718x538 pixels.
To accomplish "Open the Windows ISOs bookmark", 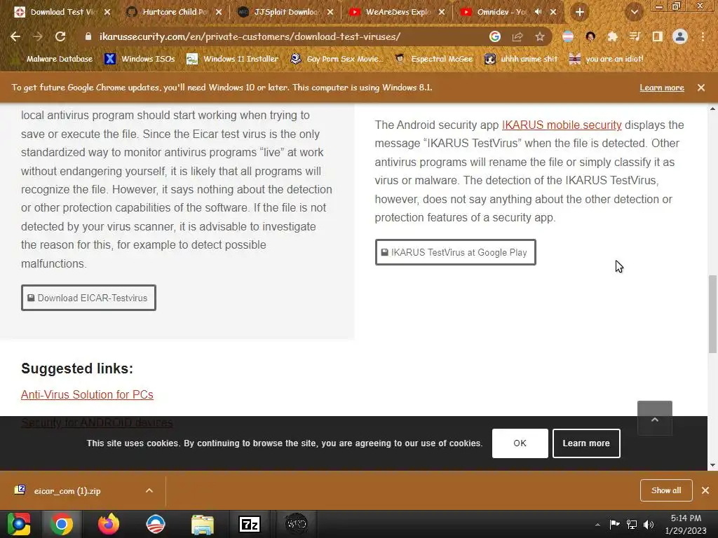I will point(140,59).
